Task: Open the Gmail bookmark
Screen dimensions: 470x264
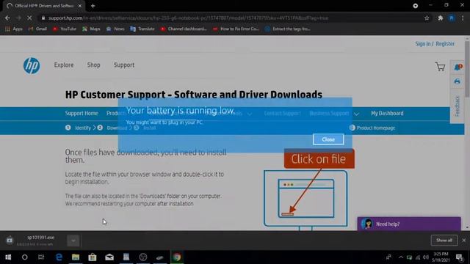Action: coord(37,29)
